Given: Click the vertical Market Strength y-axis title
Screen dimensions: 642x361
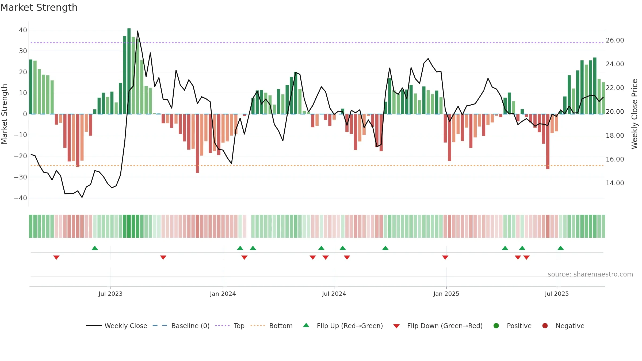Looking at the screenshot, I should (x=4, y=114).
